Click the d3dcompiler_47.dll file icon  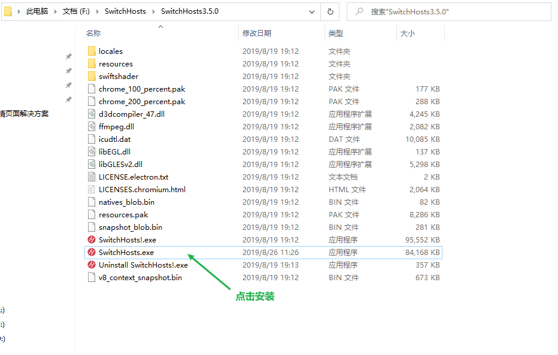point(92,114)
